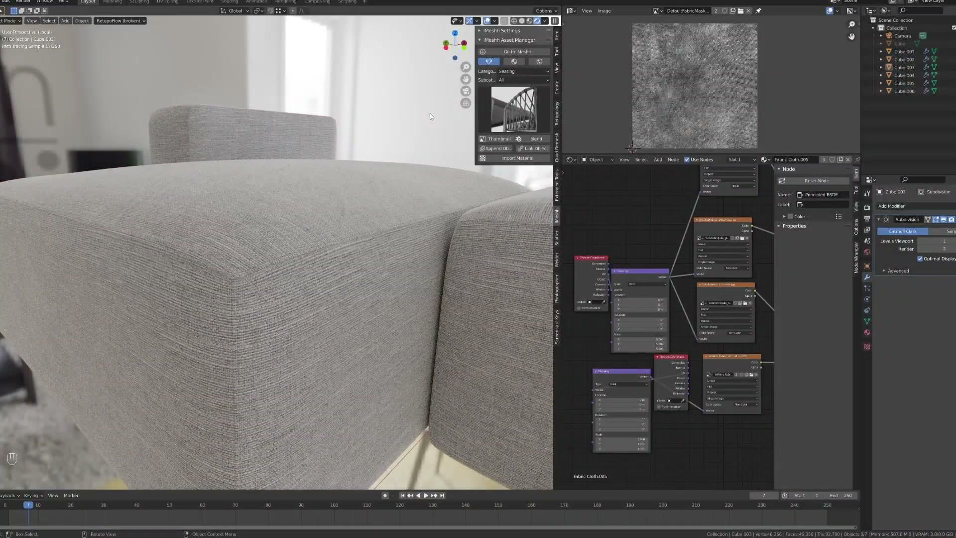The width and height of the screenshot is (956, 538).
Task: Open viewport Object menu
Action: (x=82, y=21)
